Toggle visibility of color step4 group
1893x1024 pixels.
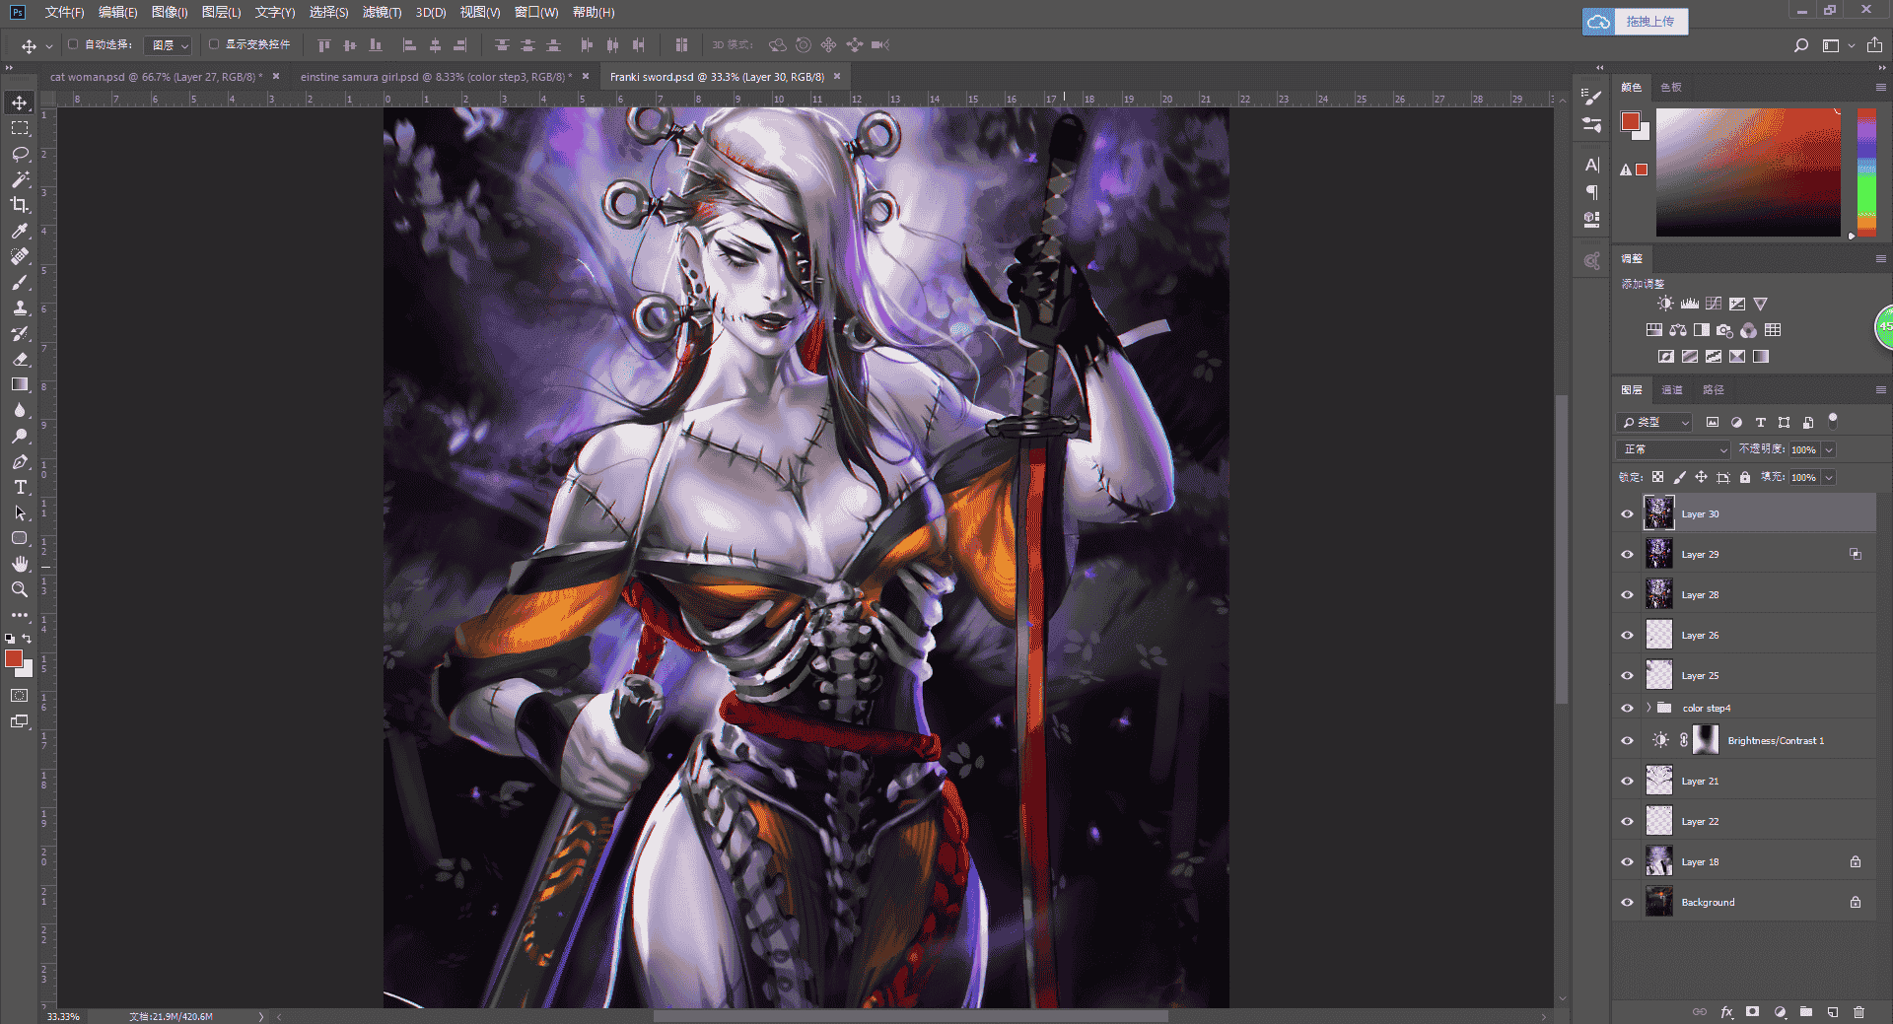coord(1628,708)
